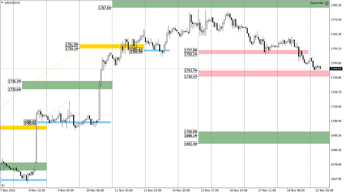Image resolution: width=344 pixels, height=193 pixels.
Task: Click the 7 Nov 2022 date on time axis
Action: tap(8, 191)
